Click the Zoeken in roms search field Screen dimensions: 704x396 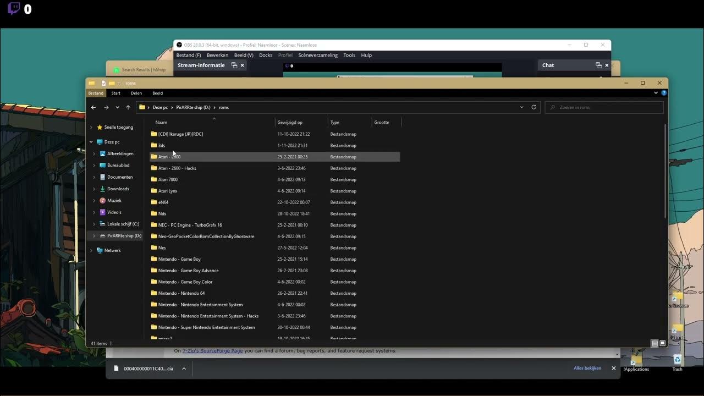coord(604,107)
